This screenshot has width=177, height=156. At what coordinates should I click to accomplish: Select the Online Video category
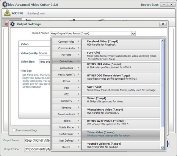tap(66, 61)
